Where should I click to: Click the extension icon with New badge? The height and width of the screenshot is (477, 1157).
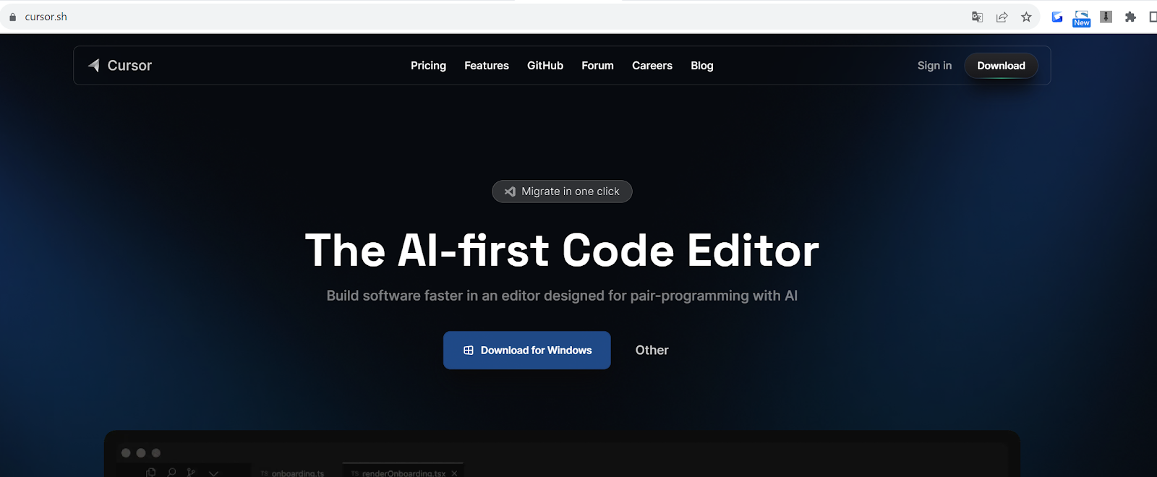(1082, 18)
